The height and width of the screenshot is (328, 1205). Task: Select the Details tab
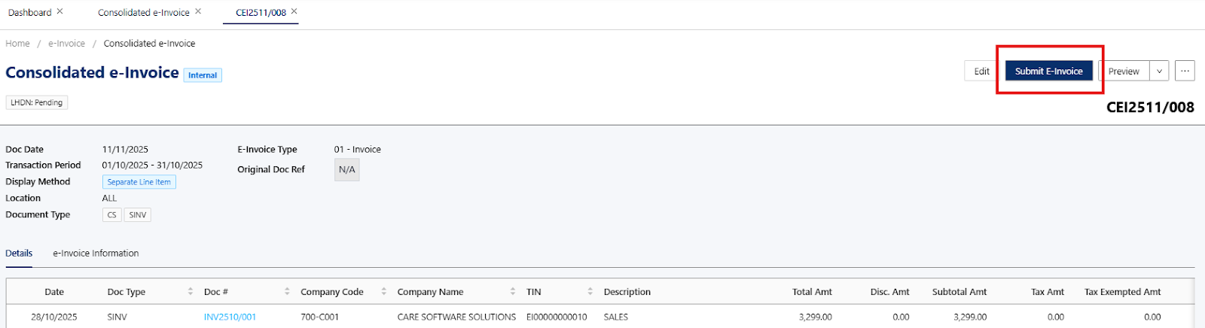click(19, 254)
